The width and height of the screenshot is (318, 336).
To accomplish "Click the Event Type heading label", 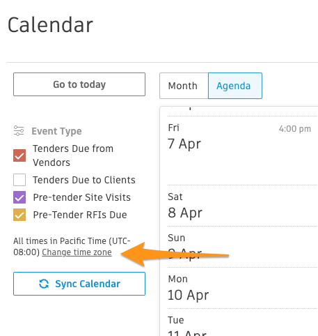I will click(x=56, y=131).
